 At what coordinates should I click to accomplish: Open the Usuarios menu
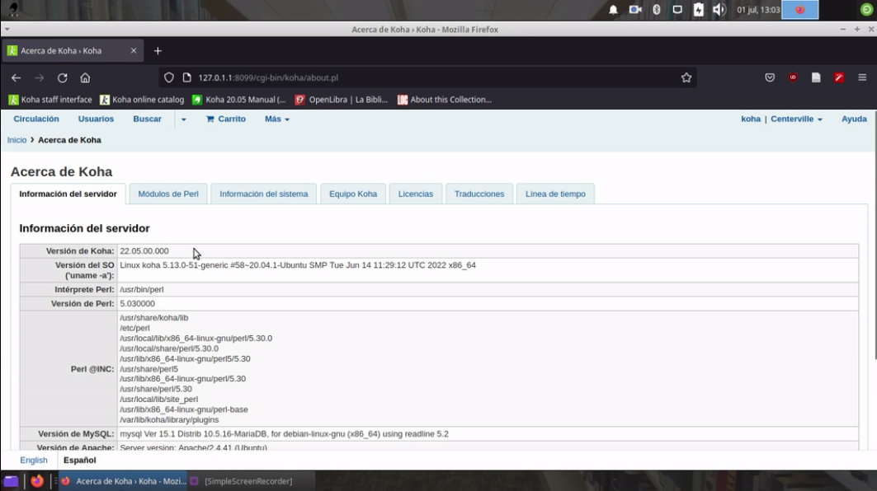96,119
